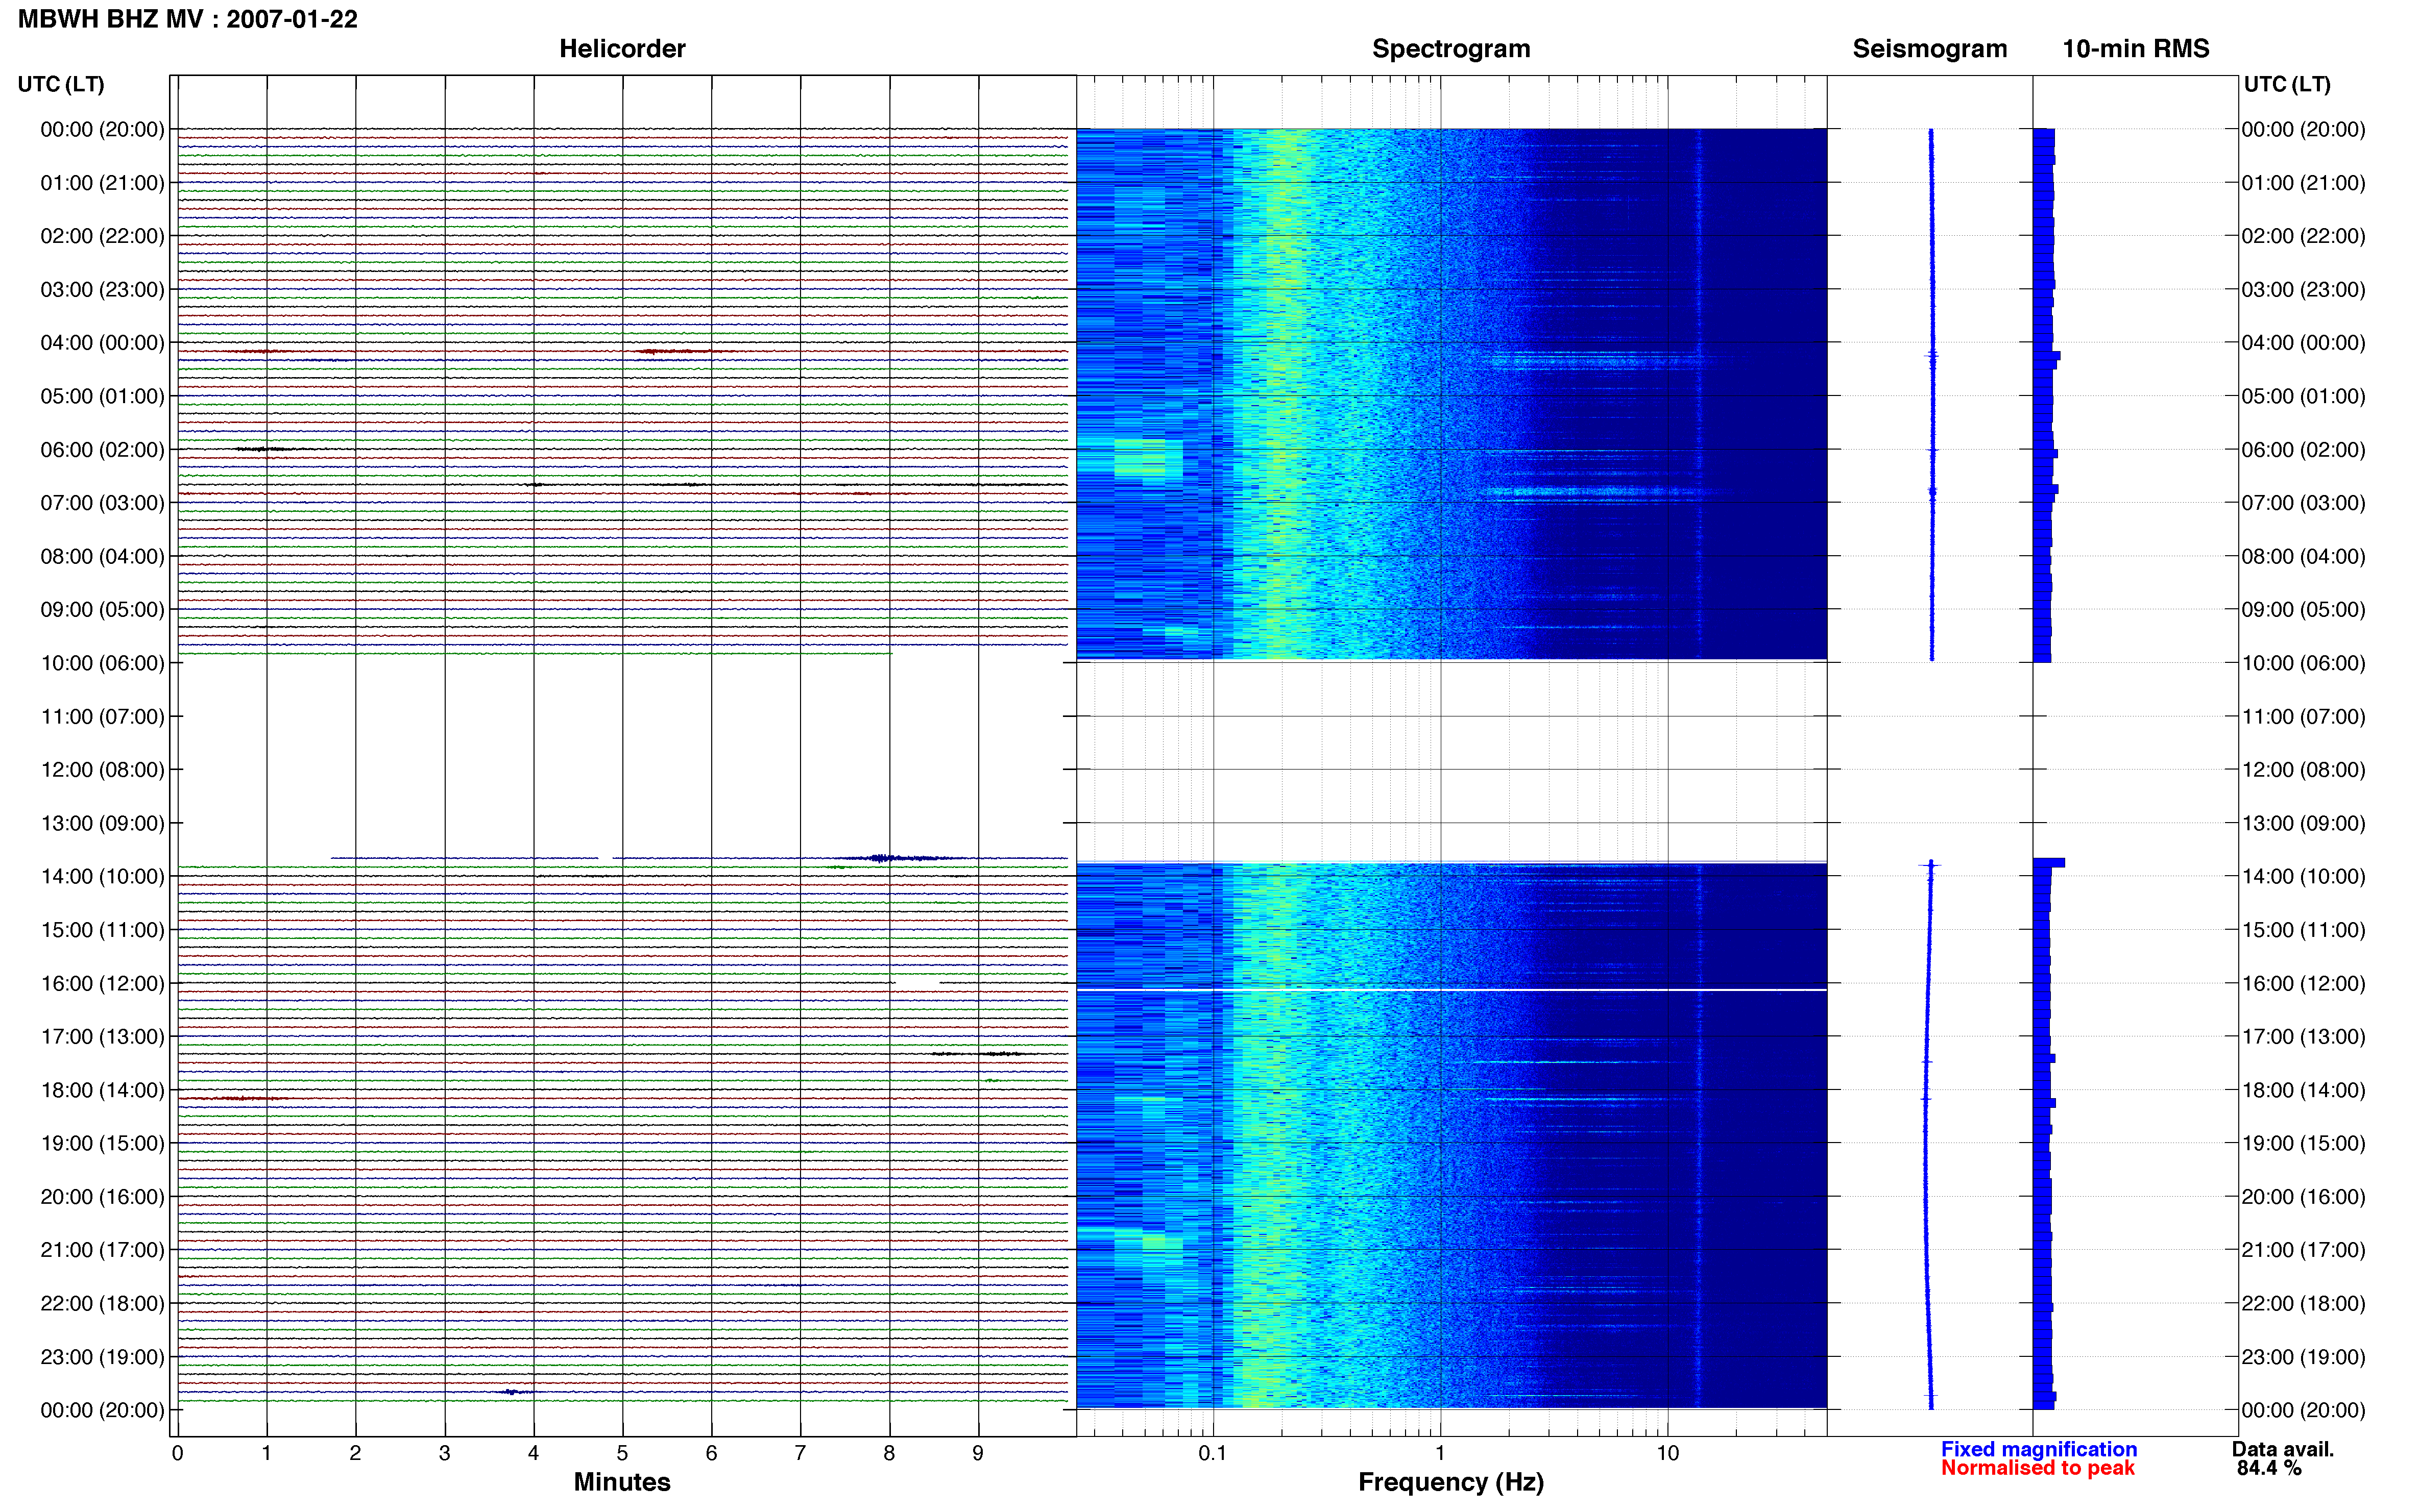Click "13:00 (09:00)" on the helicorder time axis
Screen dimensions: 2420x1512
click(x=102, y=823)
